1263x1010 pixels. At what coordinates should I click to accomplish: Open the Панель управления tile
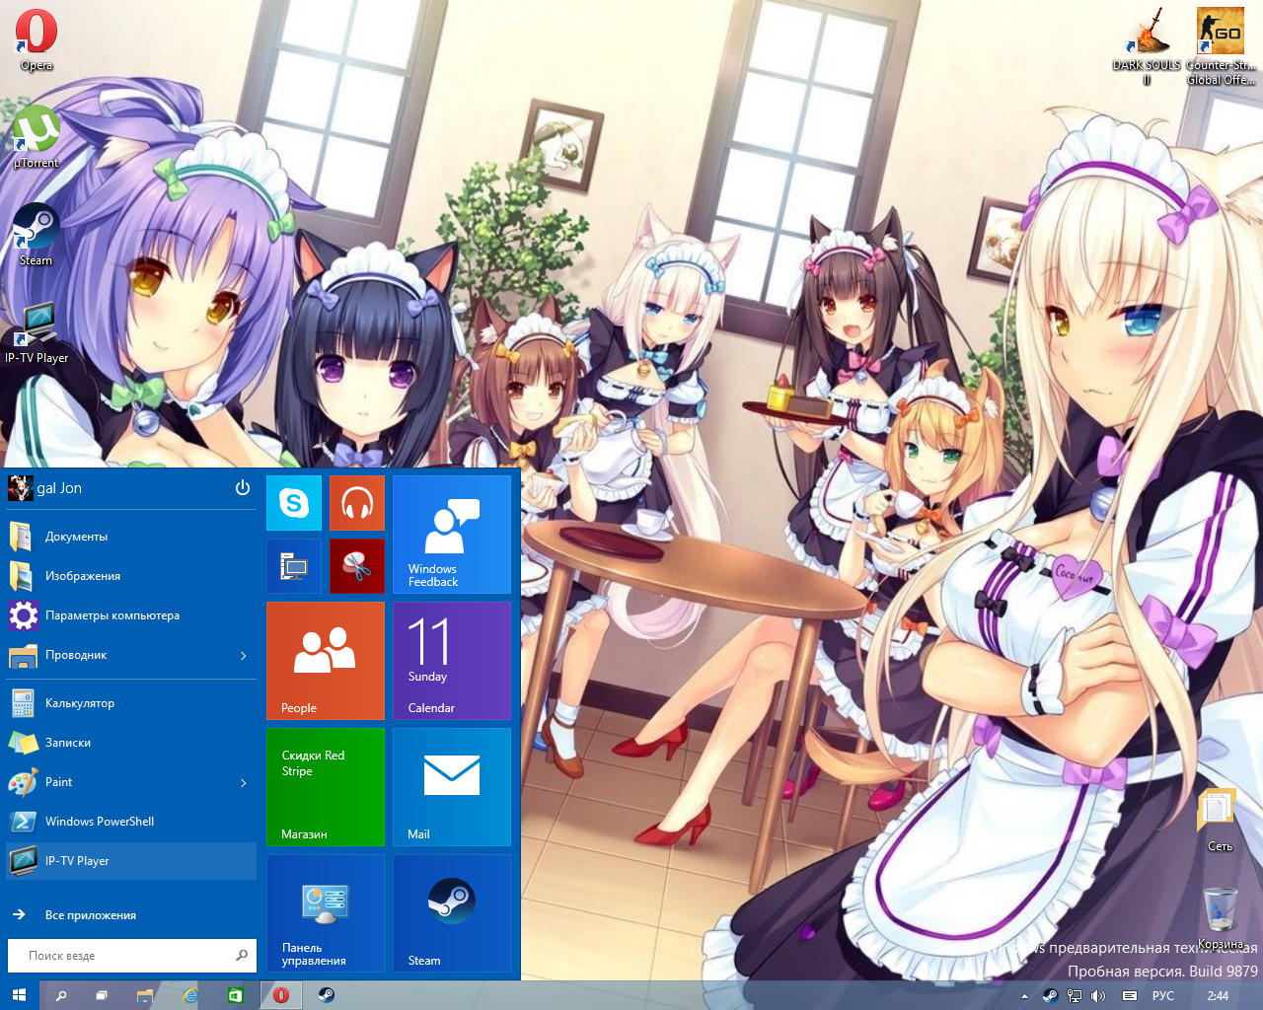pos(326,913)
